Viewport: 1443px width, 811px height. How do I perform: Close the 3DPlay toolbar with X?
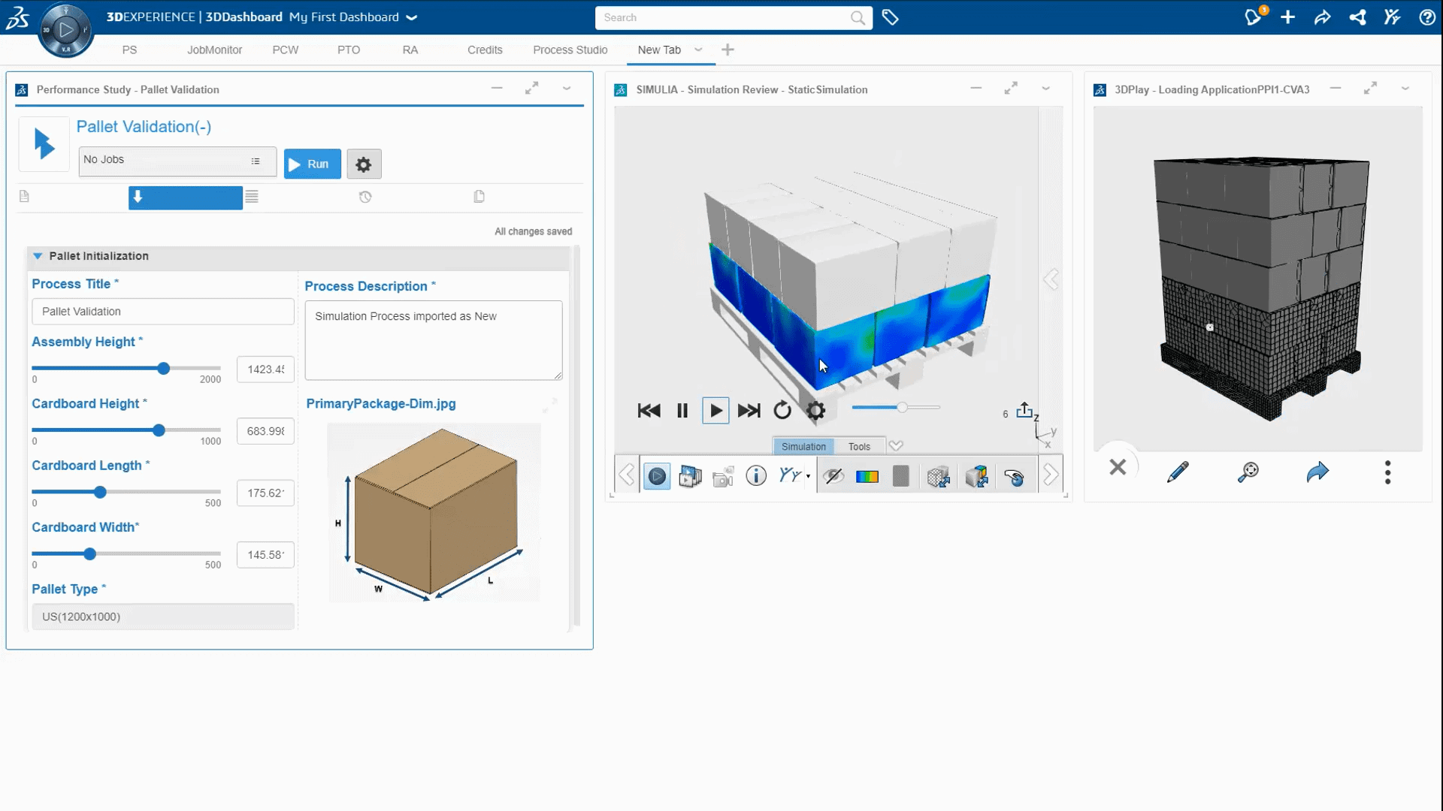click(x=1118, y=468)
